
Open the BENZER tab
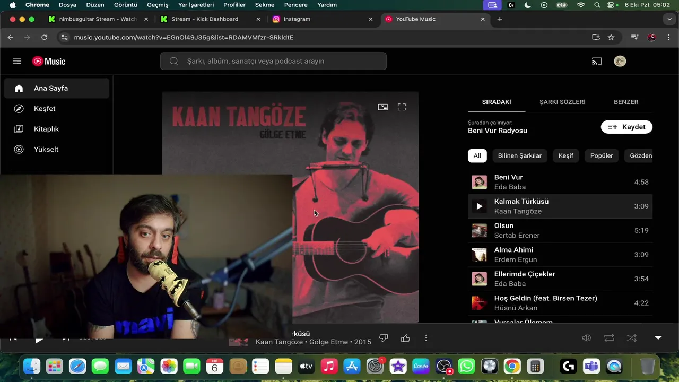(x=626, y=102)
